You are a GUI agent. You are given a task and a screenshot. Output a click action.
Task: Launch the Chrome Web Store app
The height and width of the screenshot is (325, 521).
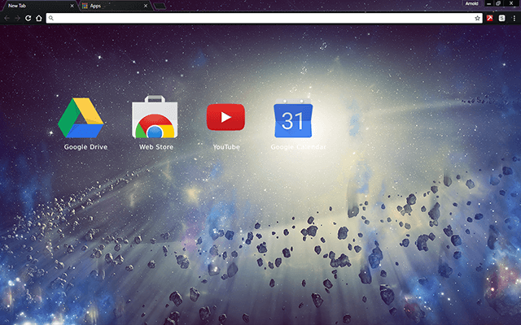(155, 117)
